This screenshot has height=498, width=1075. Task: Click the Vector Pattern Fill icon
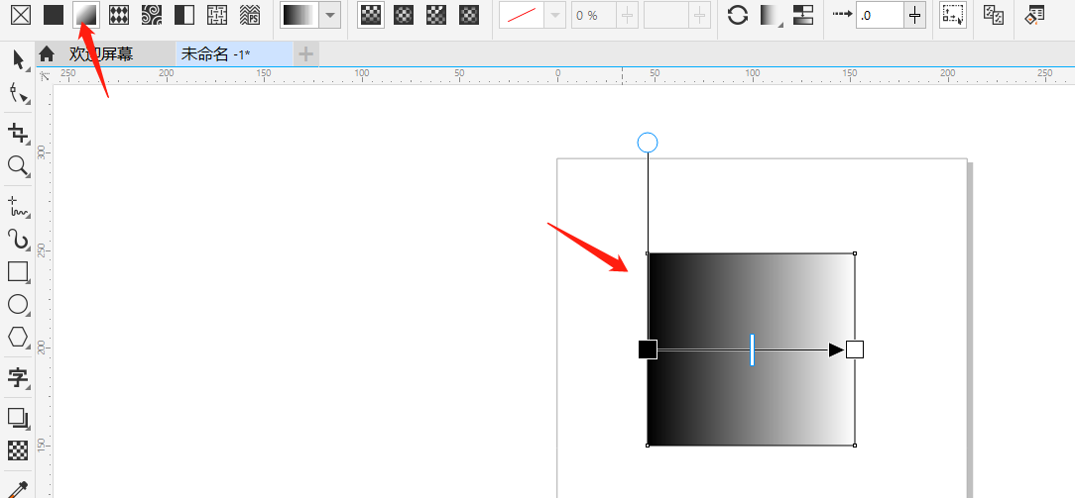[x=119, y=15]
